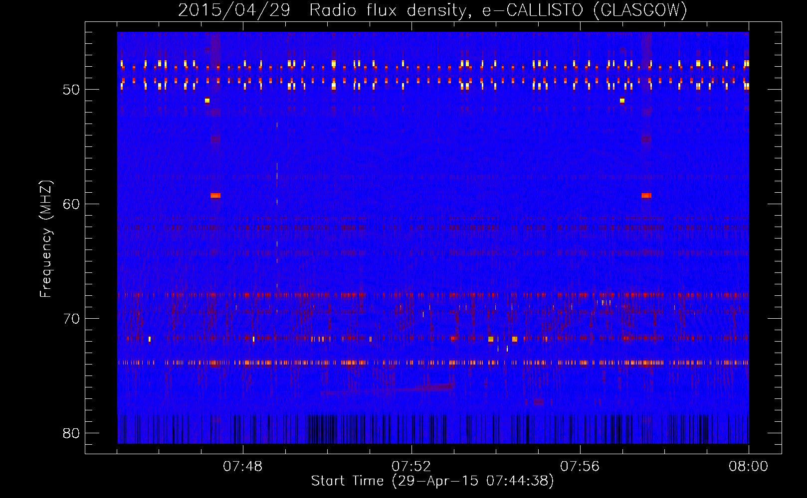The height and width of the screenshot is (498, 807).
Task: Click the 70 frequency tick label
Action: [x=71, y=319]
